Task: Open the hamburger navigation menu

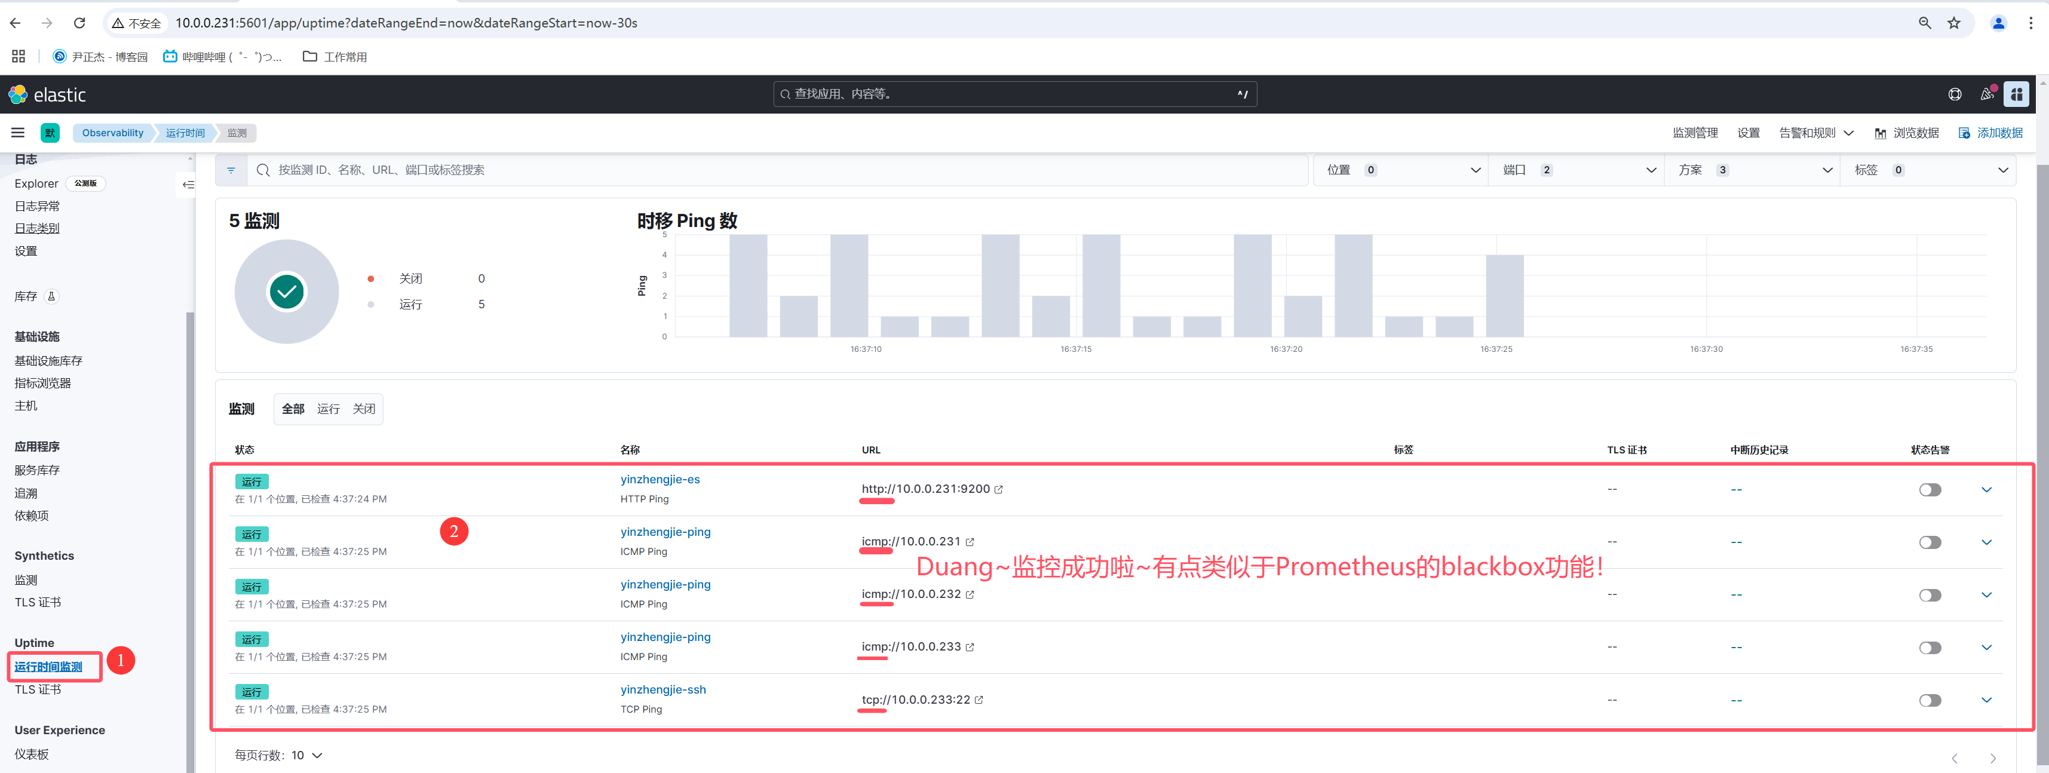Action: pyautogui.click(x=17, y=133)
